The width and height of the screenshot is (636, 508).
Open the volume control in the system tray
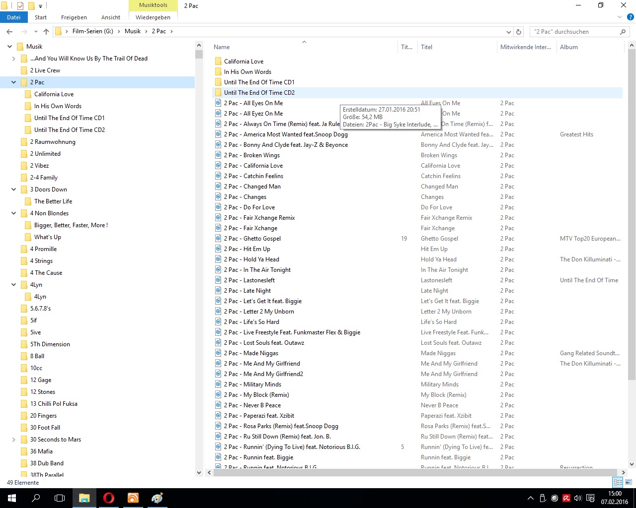tap(578, 498)
